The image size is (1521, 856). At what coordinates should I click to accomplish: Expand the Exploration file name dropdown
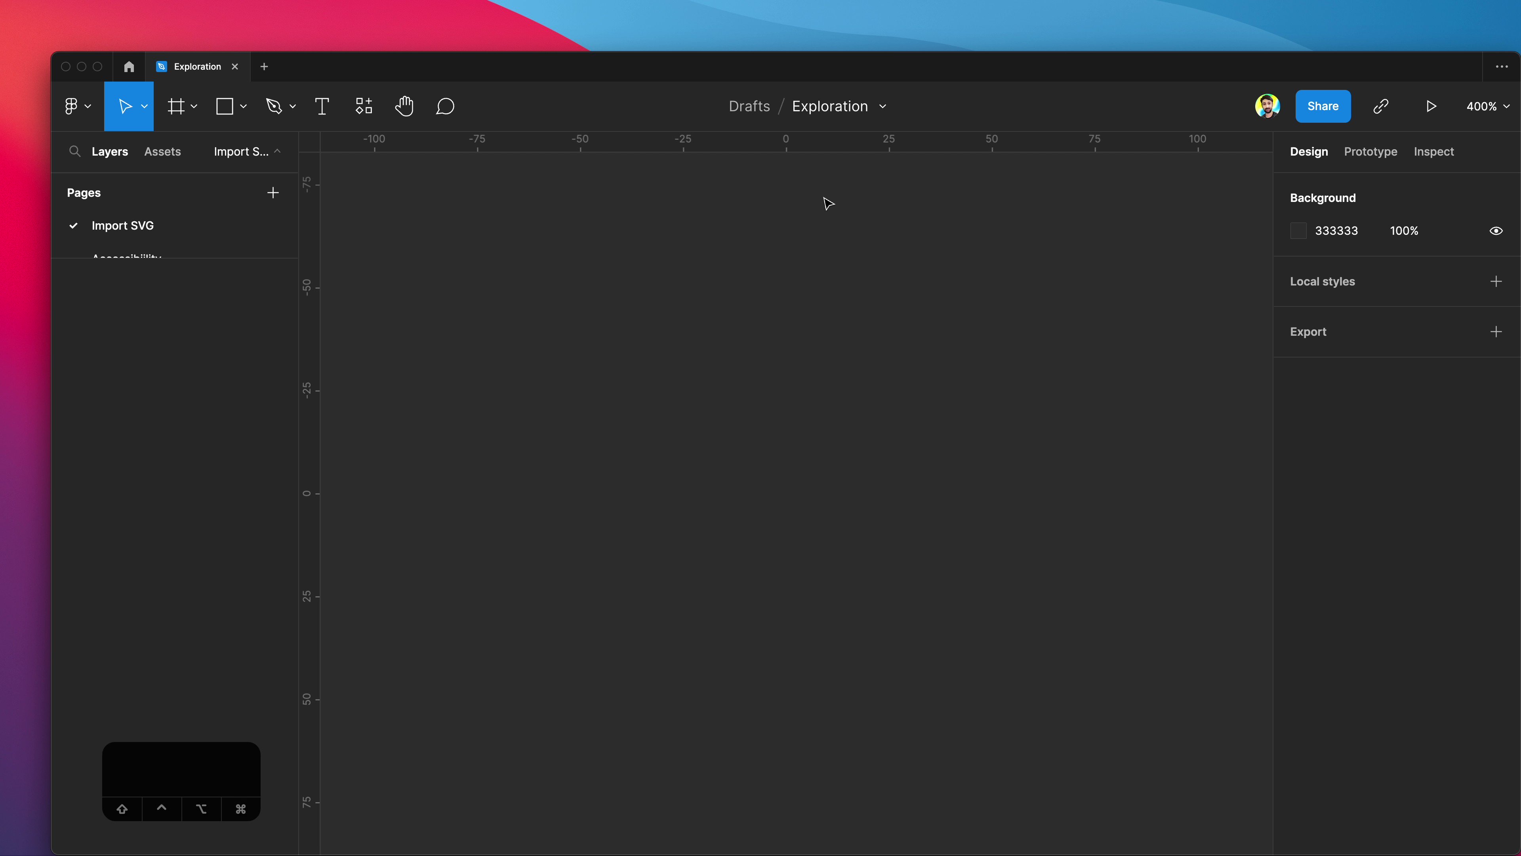(x=883, y=106)
